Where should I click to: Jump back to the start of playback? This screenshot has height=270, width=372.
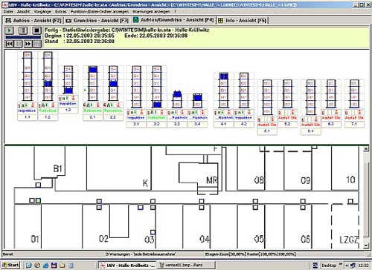point(10,44)
